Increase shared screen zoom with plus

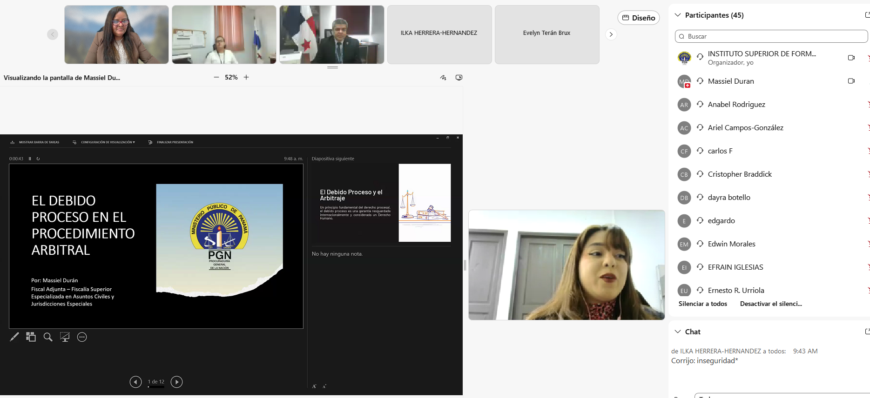pyautogui.click(x=246, y=77)
